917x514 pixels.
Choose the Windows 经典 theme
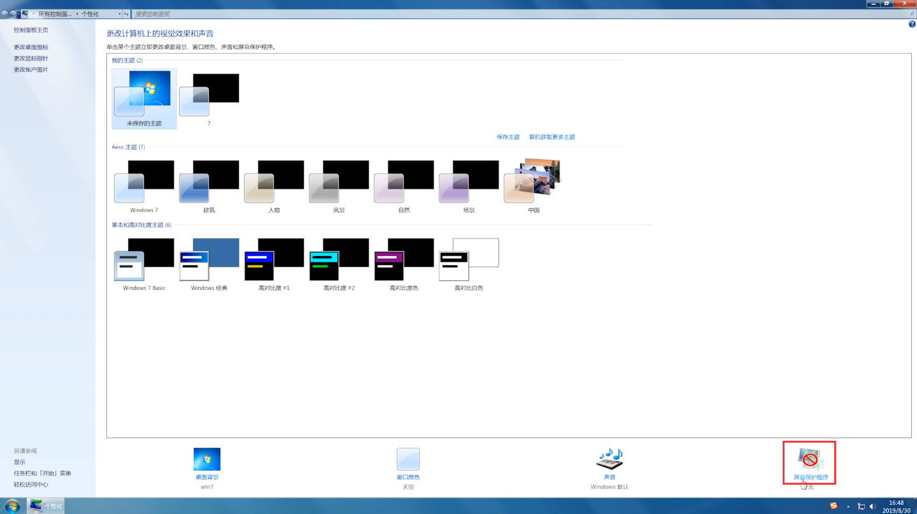pyautogui.click(x=209, y=264)
